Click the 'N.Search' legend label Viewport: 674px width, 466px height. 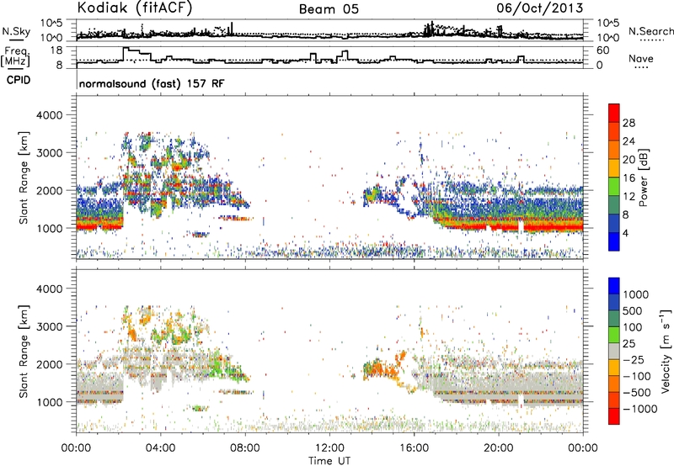click(650, 31)
